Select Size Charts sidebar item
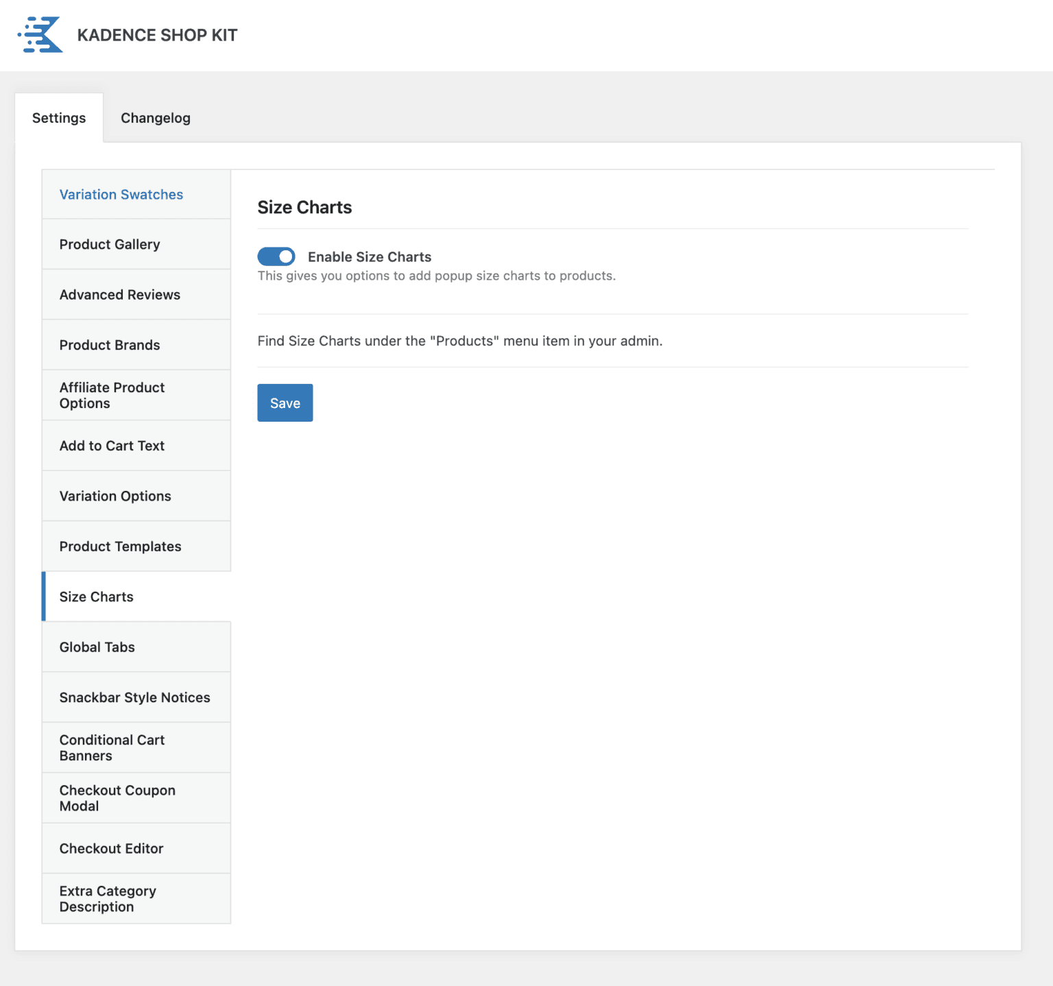Viewport: 1053px width, 986px height. pyautogui.click(x=97, y=597)
